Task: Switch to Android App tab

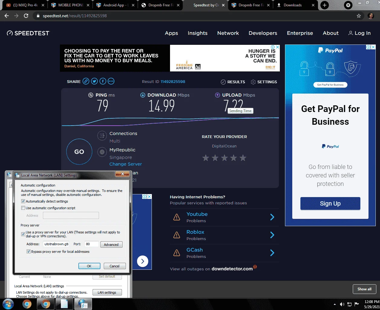Action: pyautogui.click(x=116, y=5)
